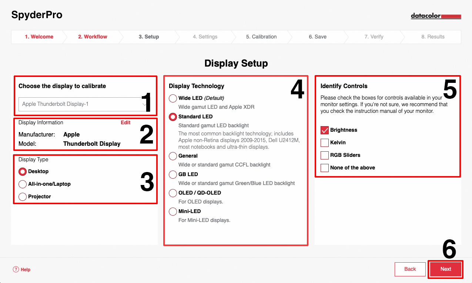Choose Standard LED backlight option
Viewport: 472px width, 283px height.
[x=173, y=117]
